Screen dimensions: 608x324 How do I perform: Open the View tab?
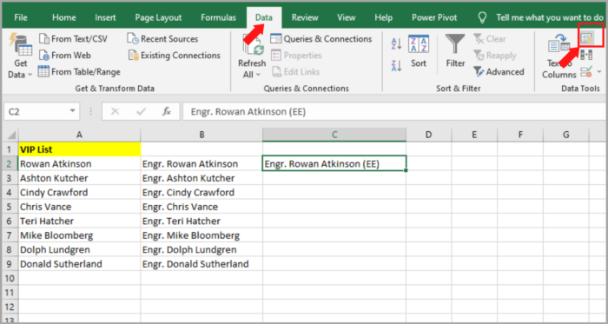347,17
